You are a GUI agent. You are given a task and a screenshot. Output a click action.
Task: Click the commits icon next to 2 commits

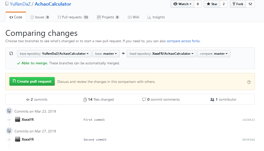click(x=27, y=100)
